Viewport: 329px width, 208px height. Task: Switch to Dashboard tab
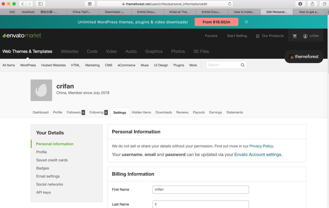click(x=41, y=112)
